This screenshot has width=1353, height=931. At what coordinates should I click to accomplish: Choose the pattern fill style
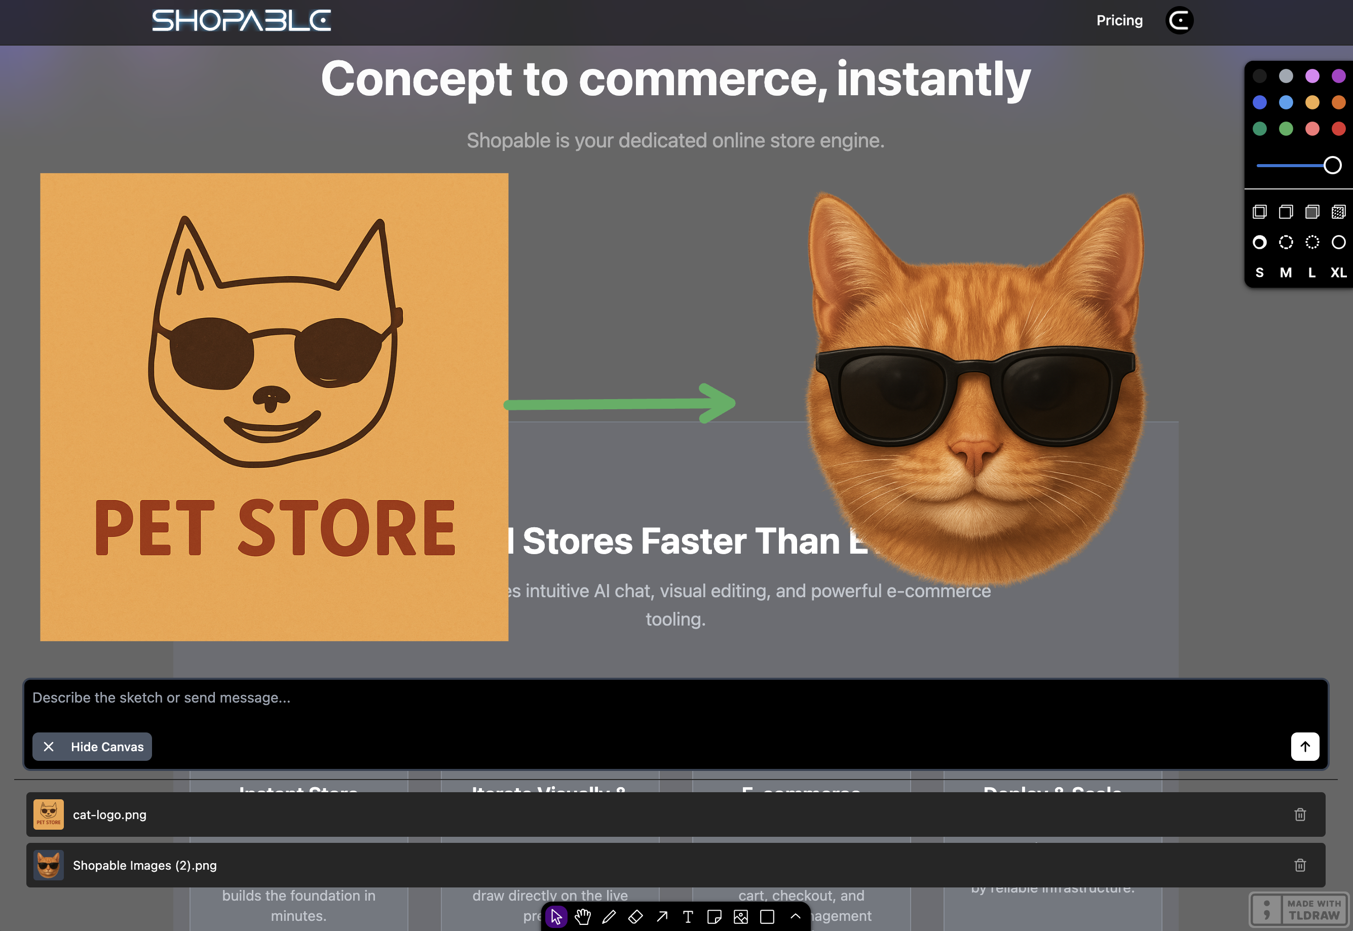click(x=1338, y=212)
